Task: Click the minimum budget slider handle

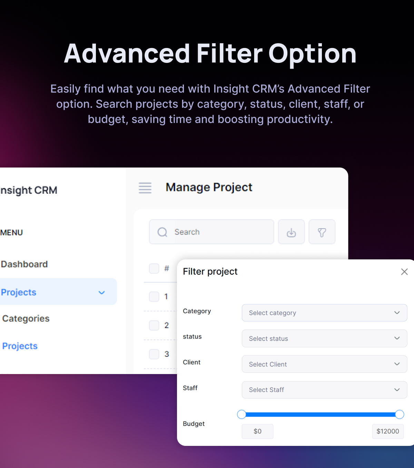Action: (241, 414)
